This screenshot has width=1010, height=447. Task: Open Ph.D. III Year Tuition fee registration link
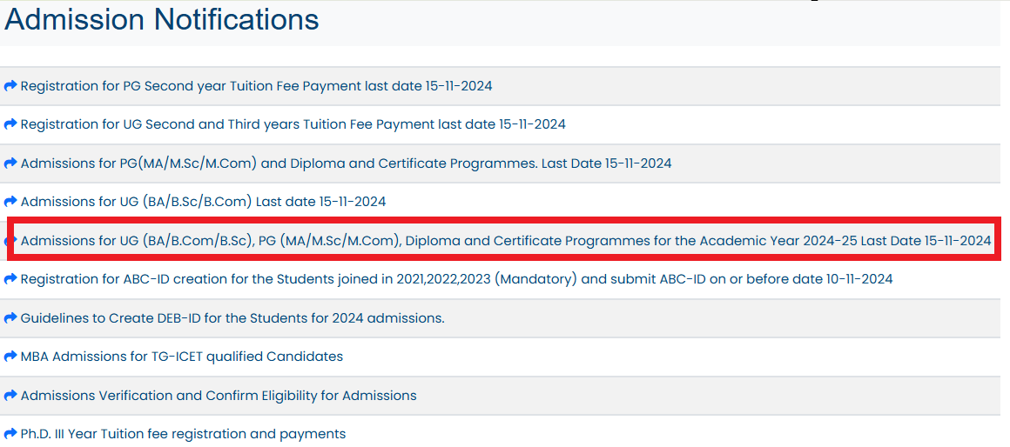point(183,434)
